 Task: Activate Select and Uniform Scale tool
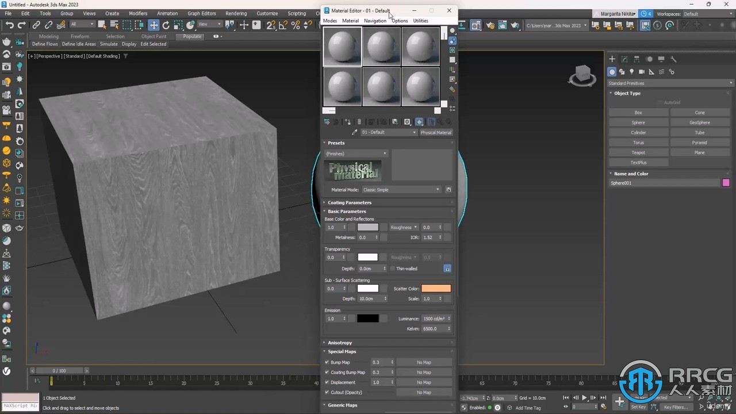point(178,25)
